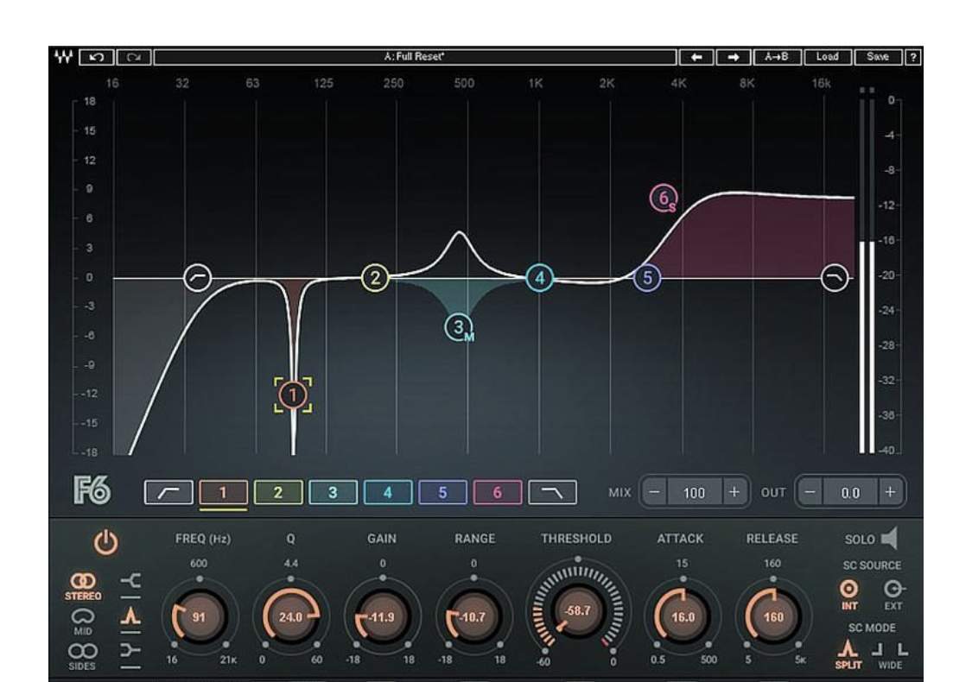The image size is (972, 682).
Task: Click the THRESHOLD knob showing -58.7
Action: pos(577,612)
